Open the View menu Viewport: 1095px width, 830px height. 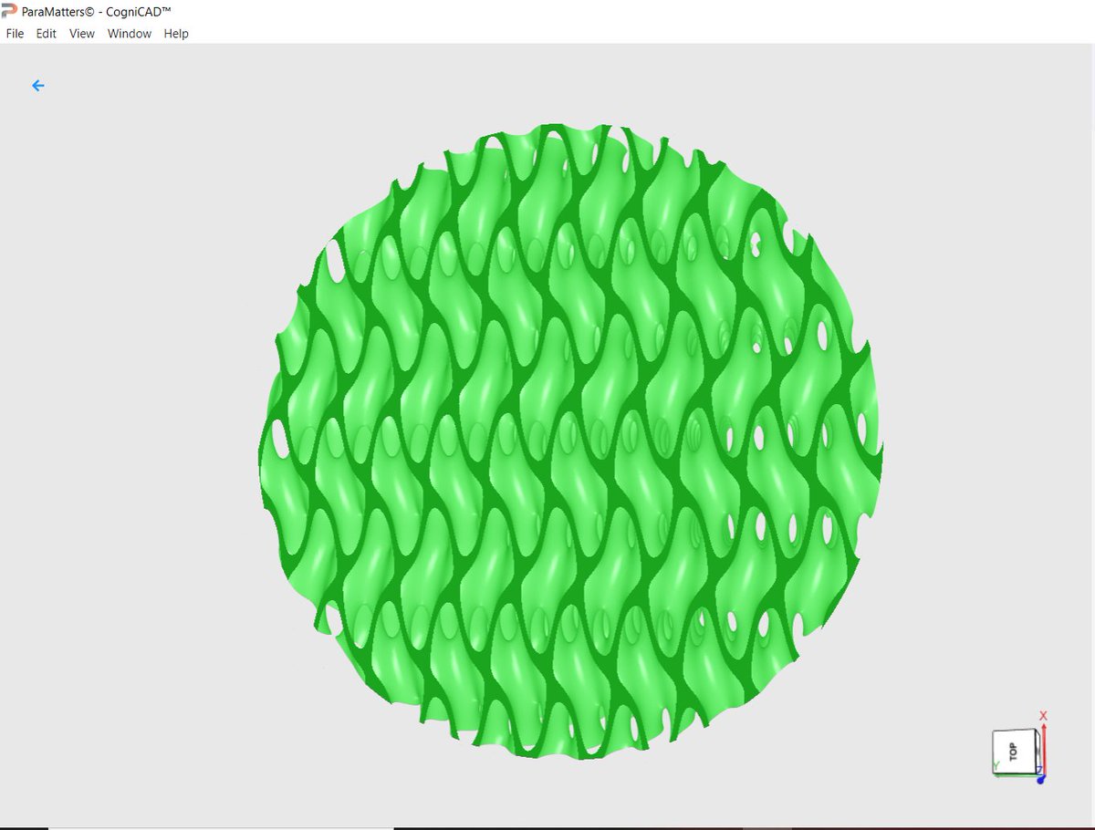tap(82, 34)
